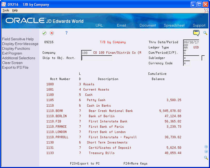Select Field Sensitive Help option
Viewport: 210px width, 168px height.
(18, 39)
